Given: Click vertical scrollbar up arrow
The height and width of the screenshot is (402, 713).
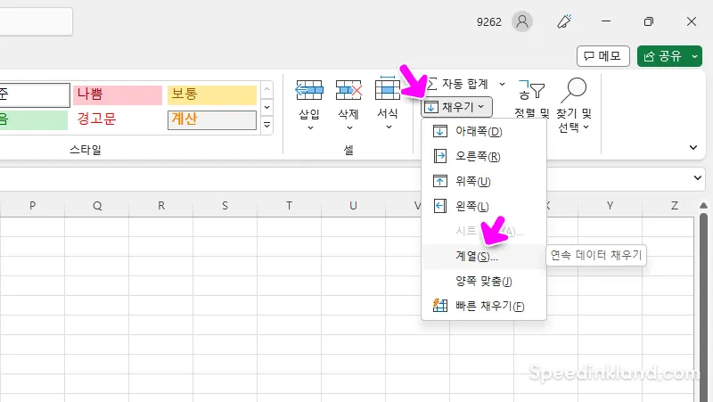Looking at the screenshot, I should 703,206.
